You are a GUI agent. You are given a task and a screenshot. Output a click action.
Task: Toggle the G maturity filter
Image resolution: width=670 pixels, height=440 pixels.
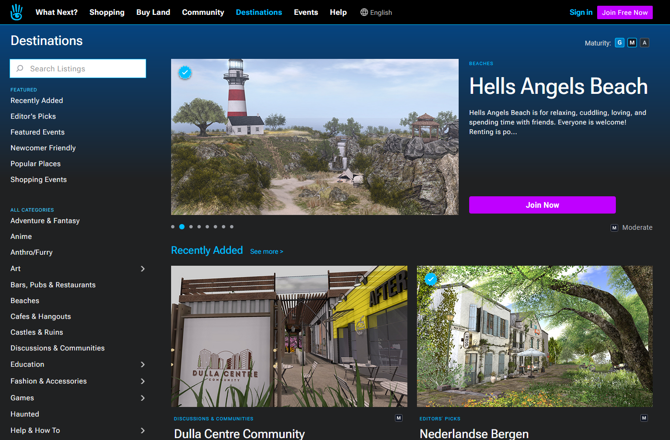point(620,43)
